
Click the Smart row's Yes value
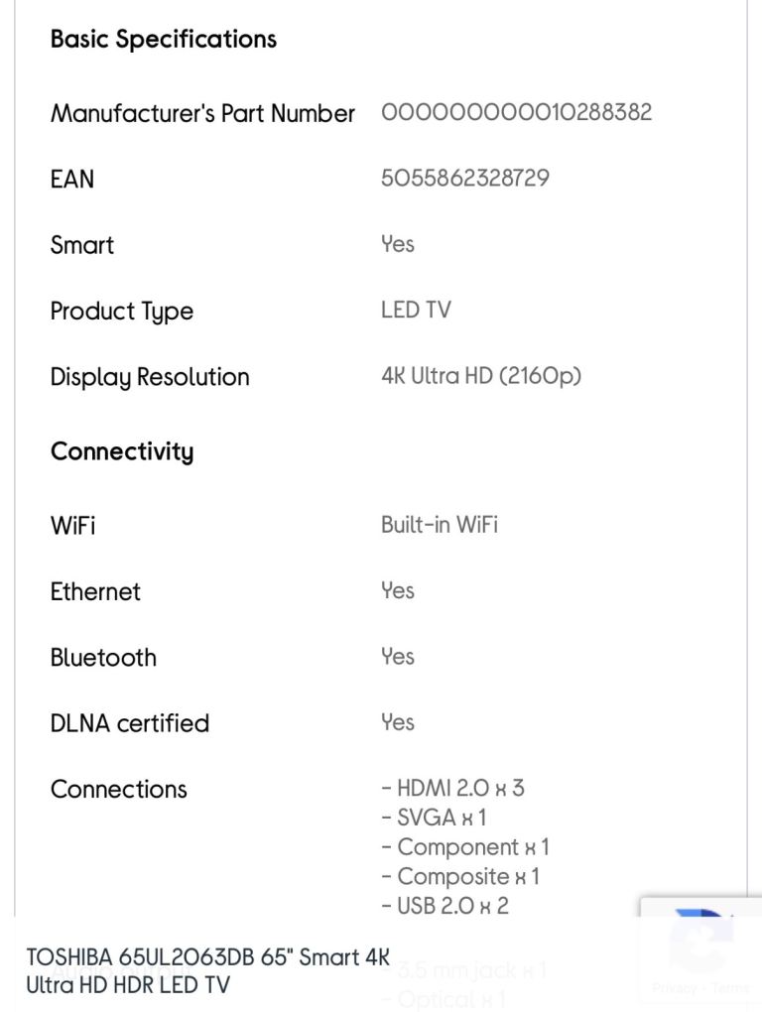point(398,244)
